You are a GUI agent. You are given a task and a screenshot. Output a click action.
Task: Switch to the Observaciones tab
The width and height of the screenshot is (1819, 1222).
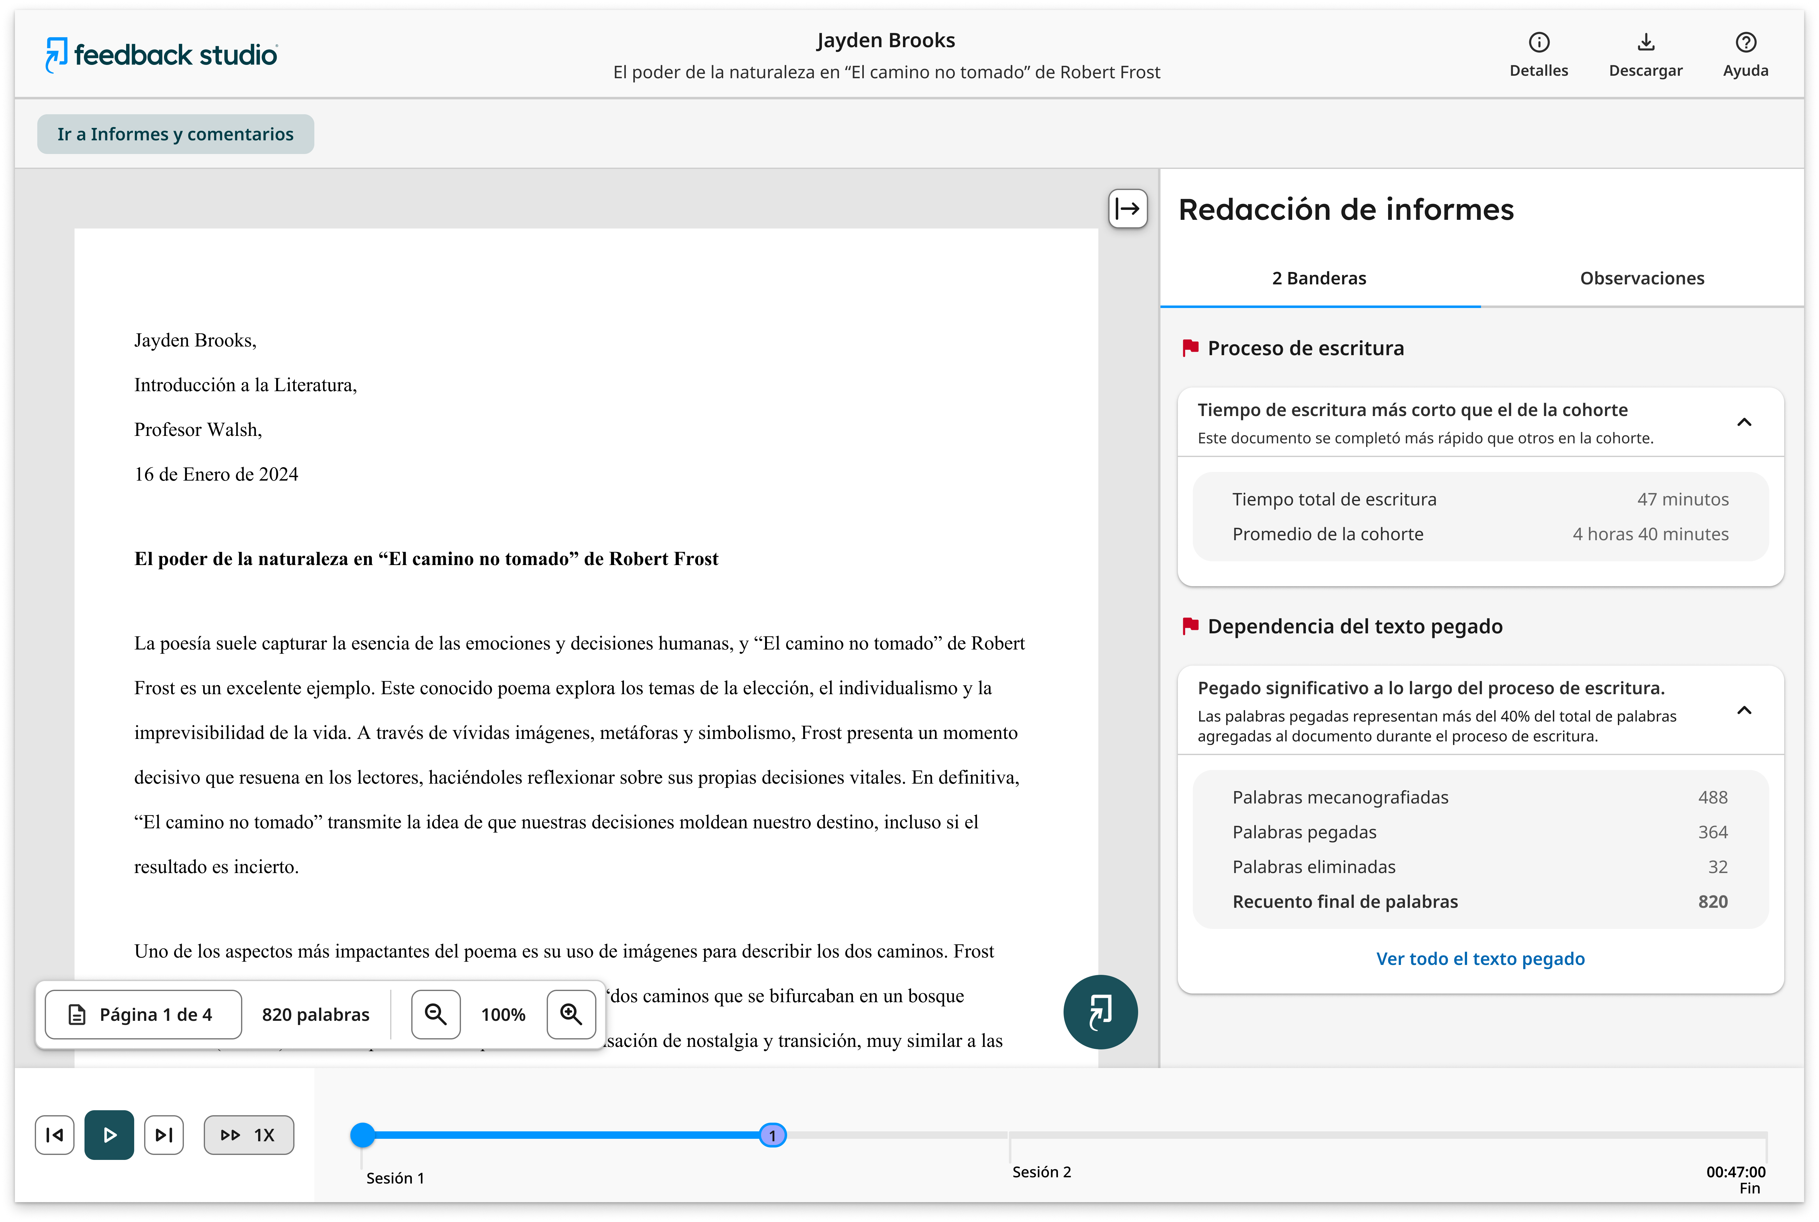(1642, 278)
